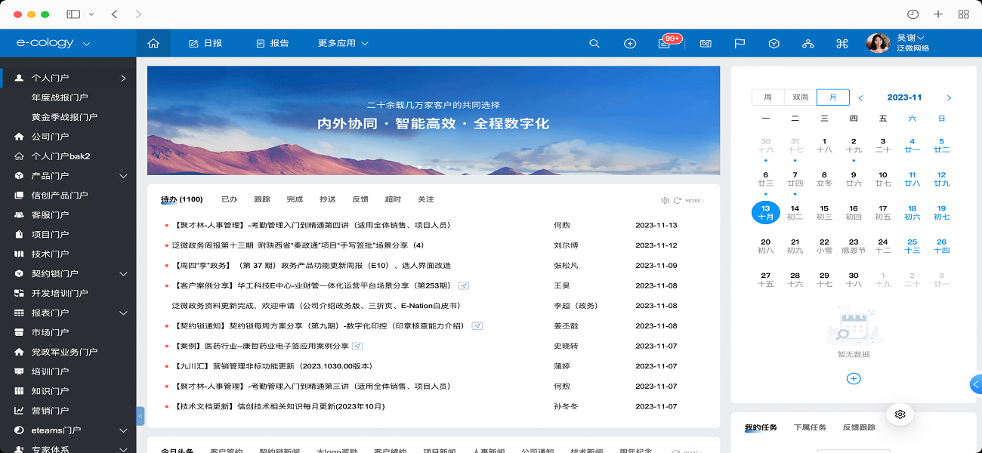Click sender name 刘尔博
The height and width of the screenshot is (453, 982).
tap(566, 245)
